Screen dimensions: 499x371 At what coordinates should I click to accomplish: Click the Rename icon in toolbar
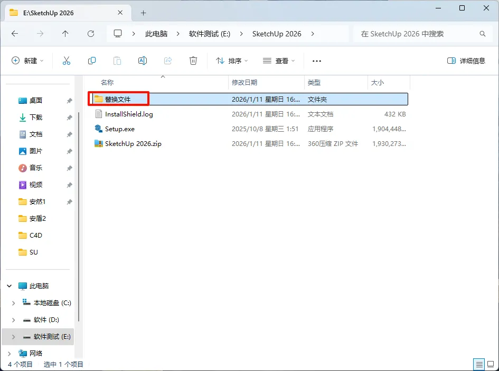142,61
